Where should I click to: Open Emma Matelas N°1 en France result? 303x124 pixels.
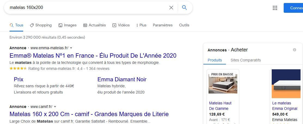pos(93,56)
